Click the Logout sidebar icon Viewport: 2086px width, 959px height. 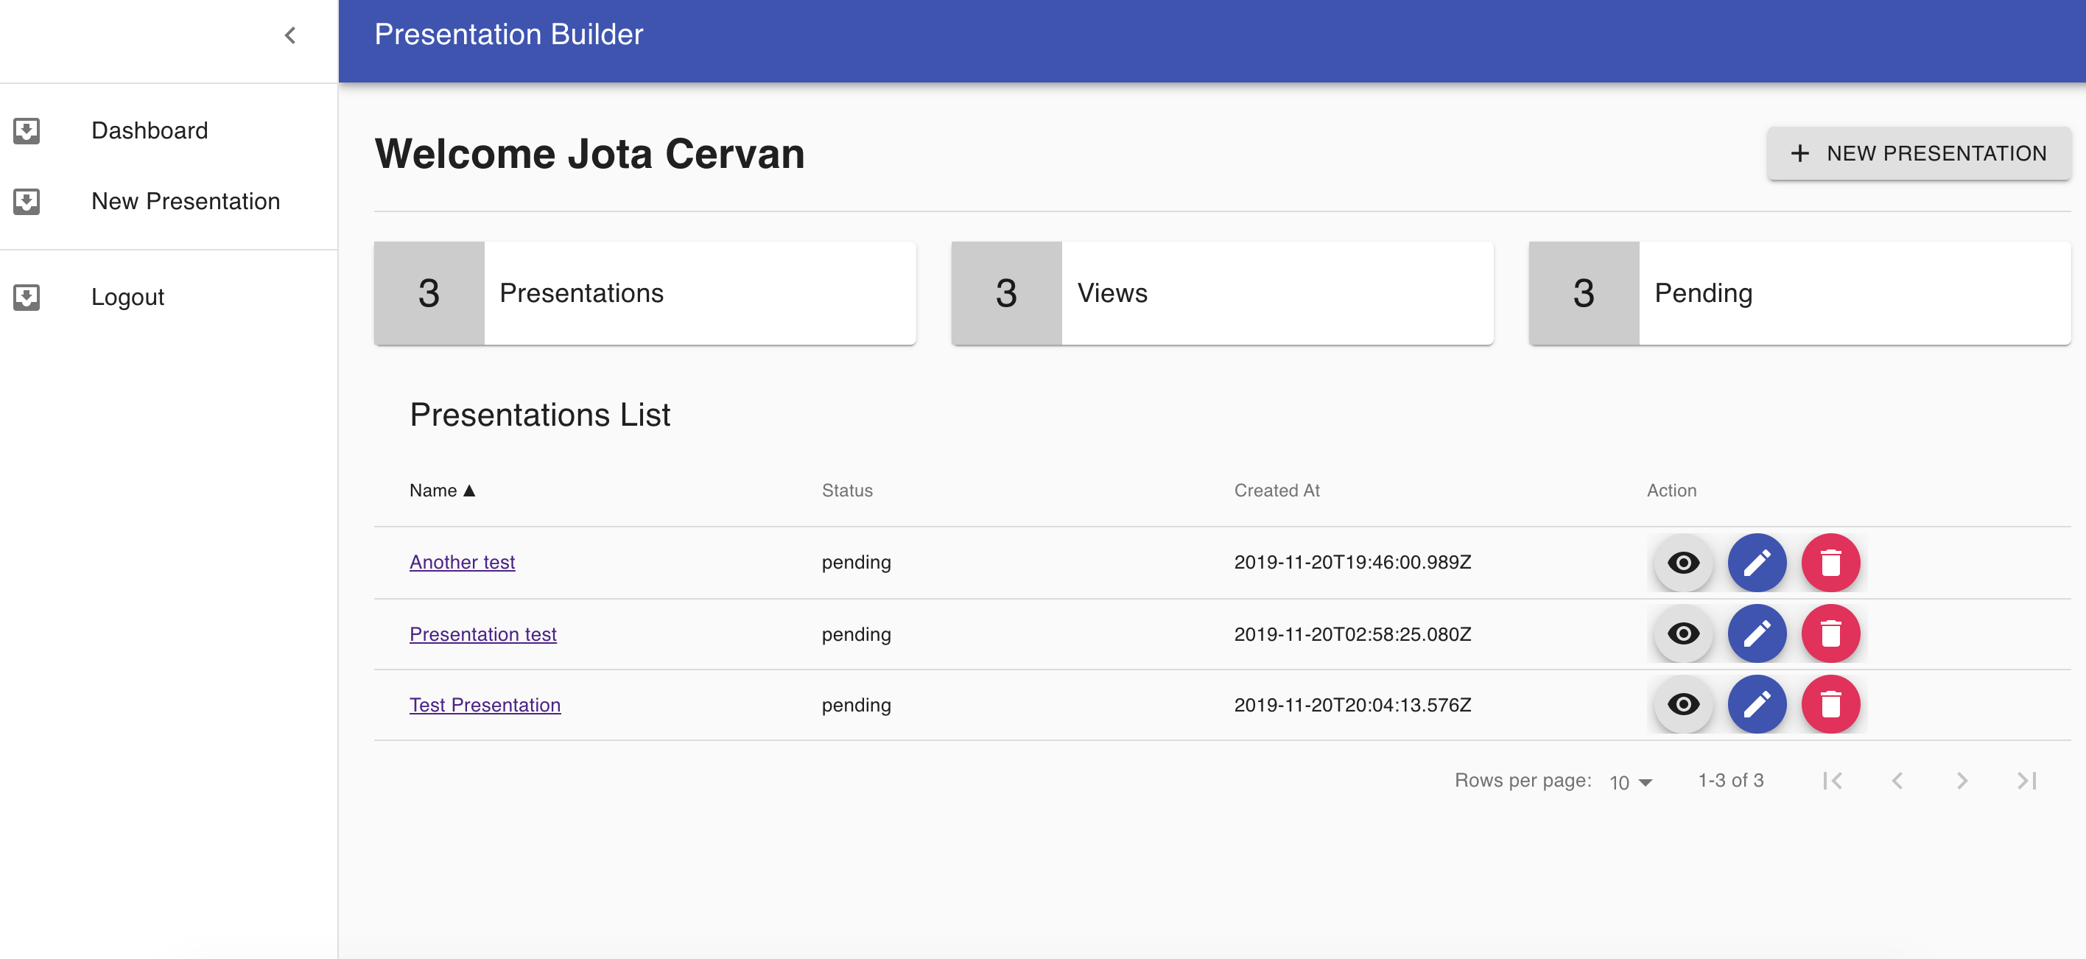(x=27, y=296)
